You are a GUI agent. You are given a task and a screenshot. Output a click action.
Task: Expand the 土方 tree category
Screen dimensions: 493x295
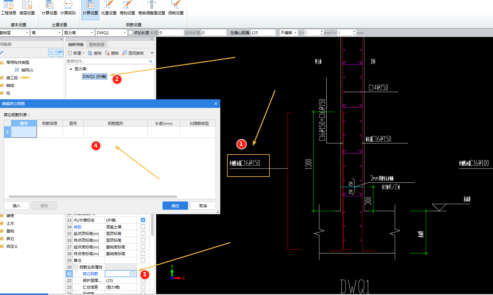tap(2, 223)
